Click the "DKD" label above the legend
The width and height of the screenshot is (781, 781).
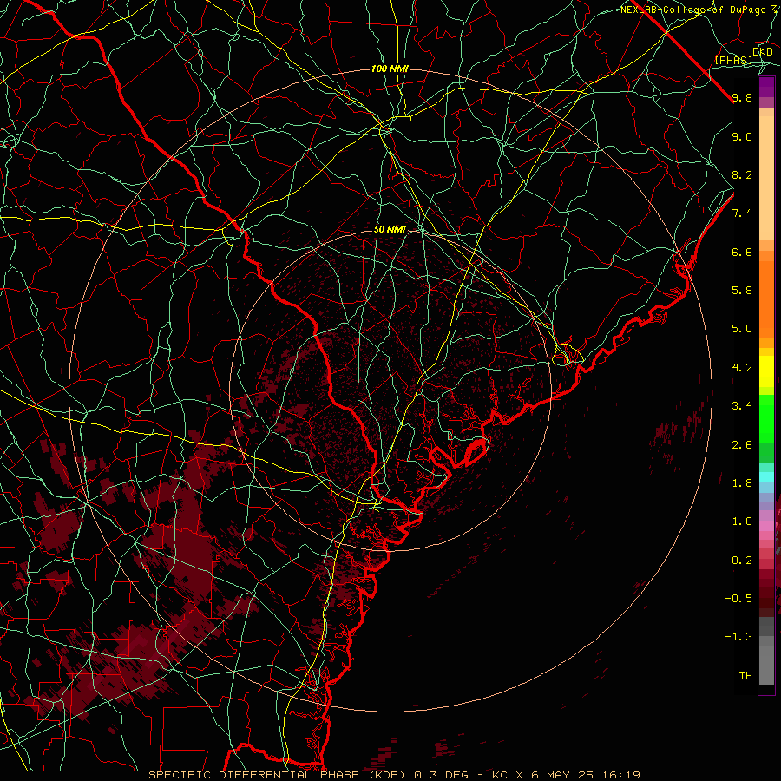coord(763,52)
